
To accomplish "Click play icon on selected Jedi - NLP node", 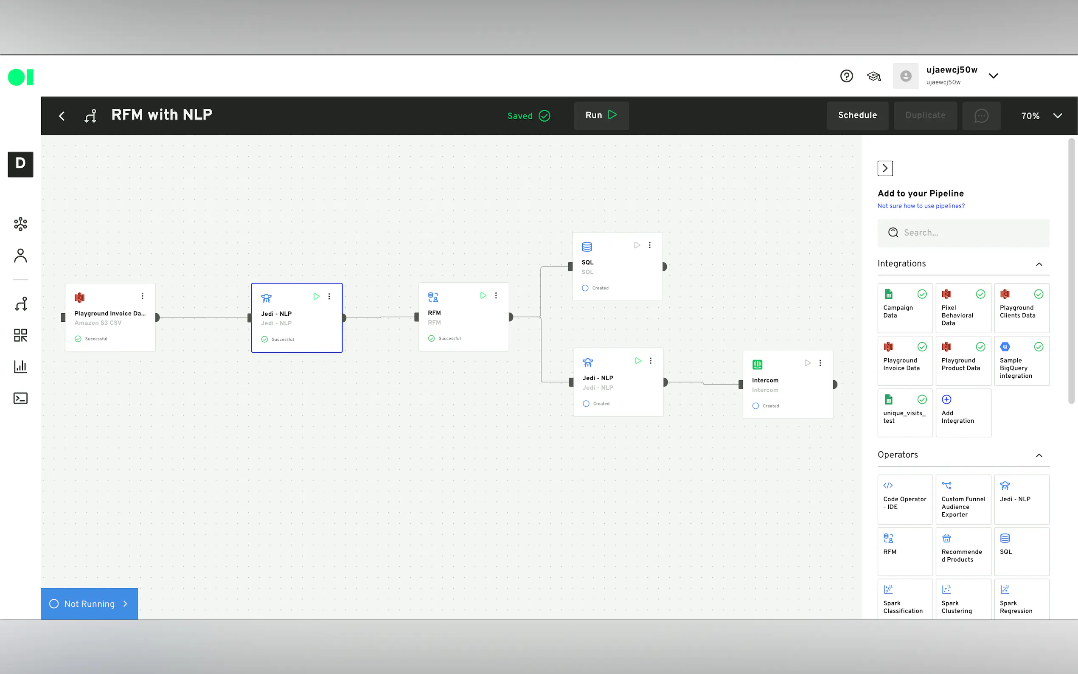I will (x=317, y=296).
